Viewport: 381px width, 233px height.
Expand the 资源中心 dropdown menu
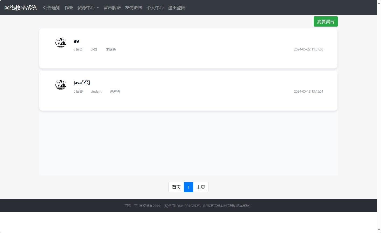click(88, 8)
